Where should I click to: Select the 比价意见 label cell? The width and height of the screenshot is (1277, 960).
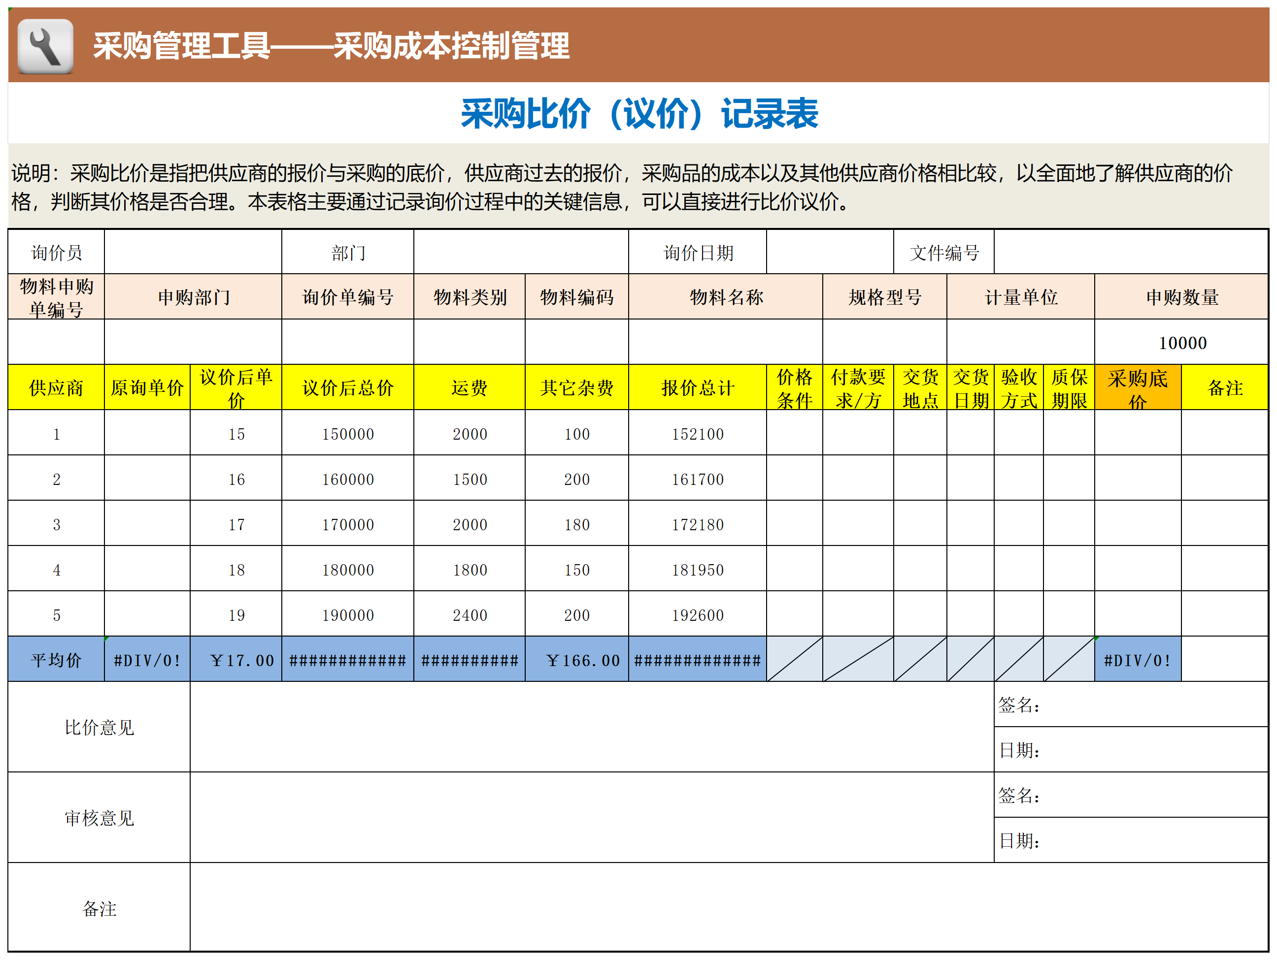pos(100,727)
